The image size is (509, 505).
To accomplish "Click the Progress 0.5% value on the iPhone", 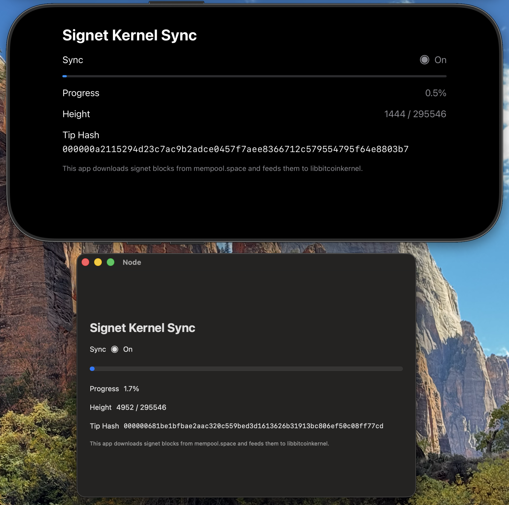I will [x=436, y=93].
